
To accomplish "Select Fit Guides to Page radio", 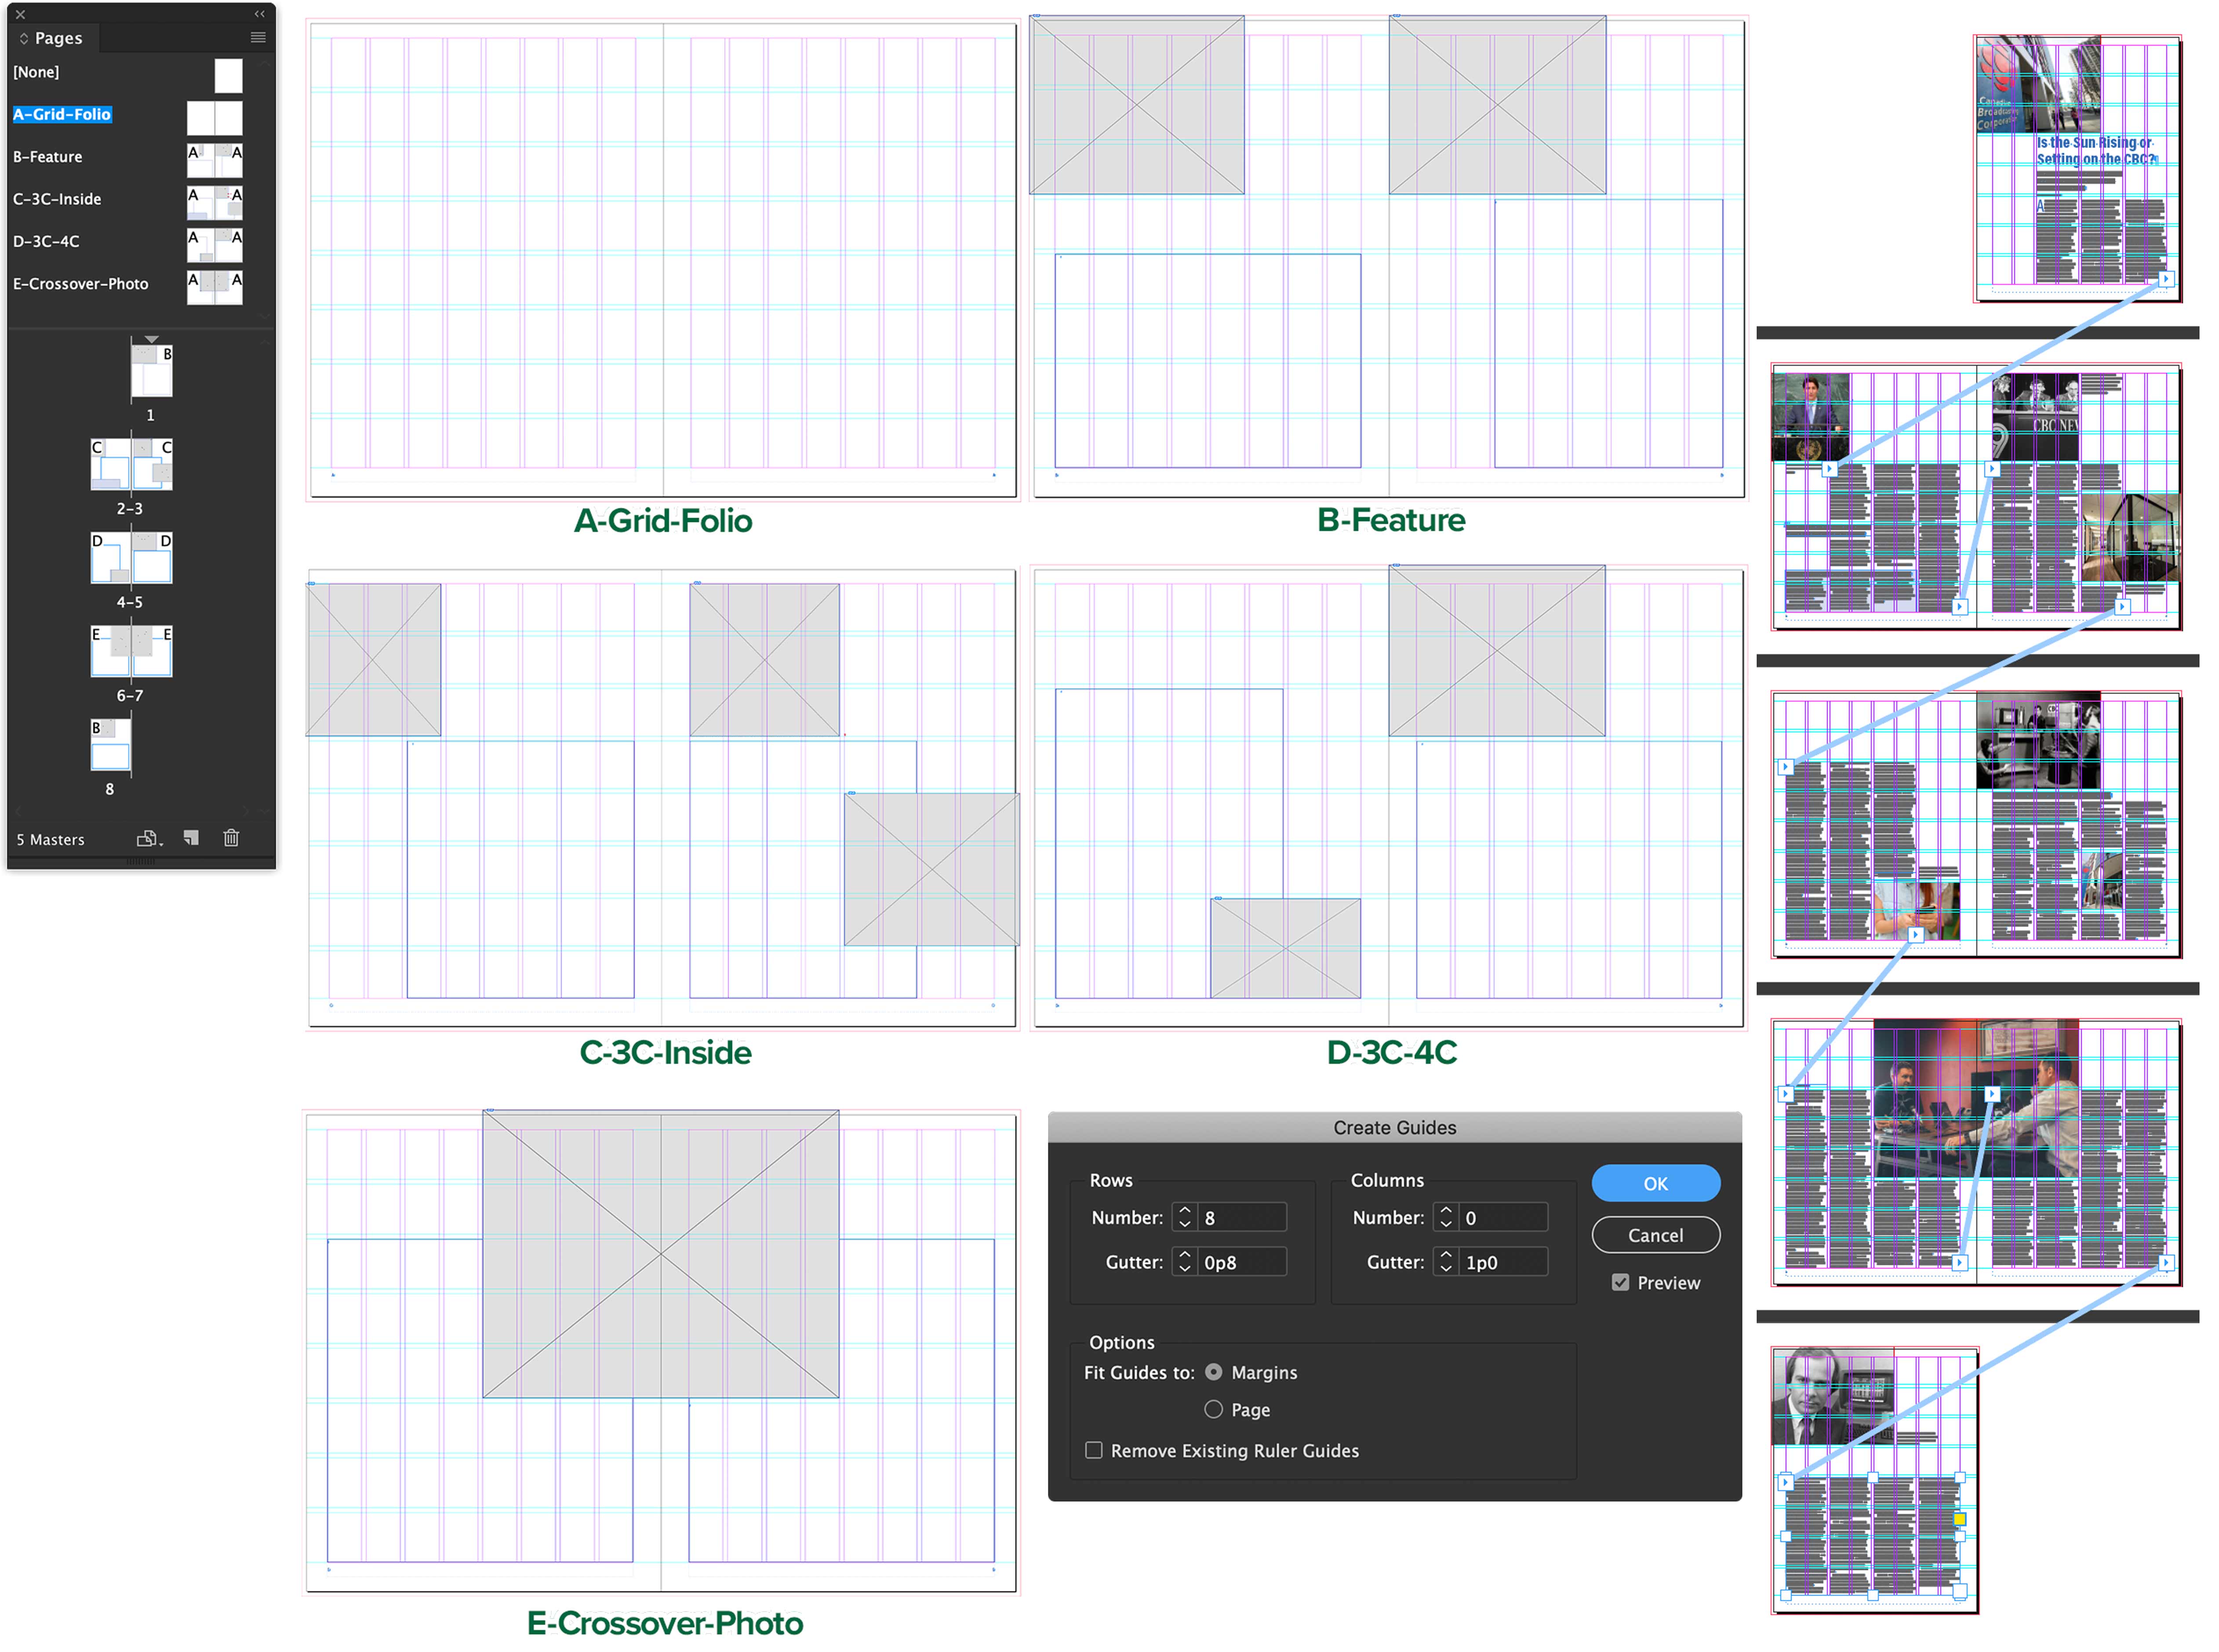I will [1214, 1410].
